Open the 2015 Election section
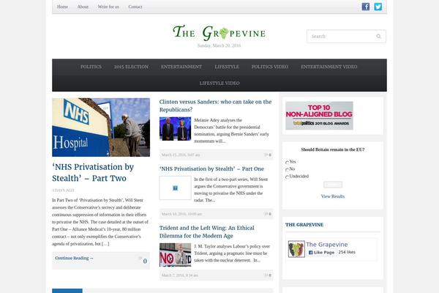This screenshot has height=293, width=439. point(131,67)
